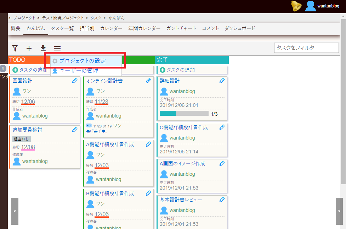Viewport: 346px width, 229px height.
Task: Click the download export icon in toolbar
Action: click(43, 48)
